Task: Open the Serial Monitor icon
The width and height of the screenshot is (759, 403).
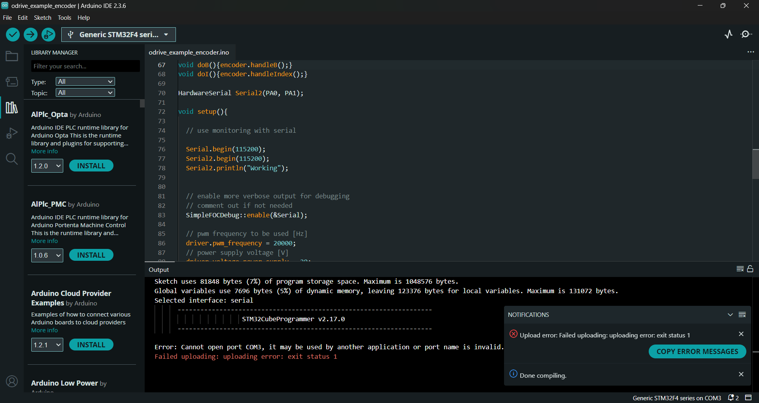Action: (746, 34)
